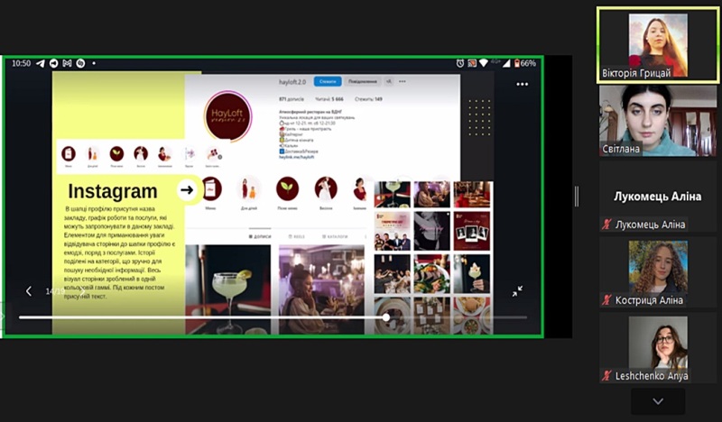722x422 pixels.
Task: Open the large 'Весілля' bride story highlight
Action: 326,189
